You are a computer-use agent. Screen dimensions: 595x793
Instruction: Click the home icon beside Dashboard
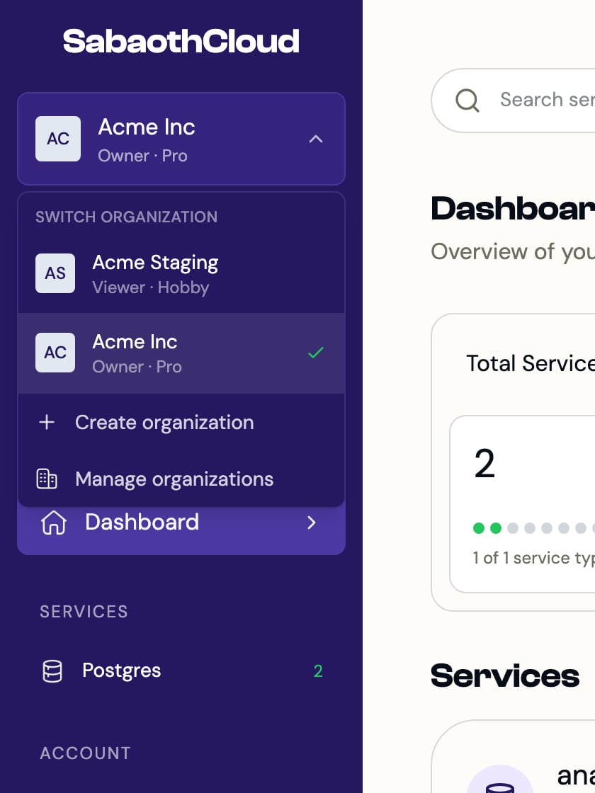(54, 523)
